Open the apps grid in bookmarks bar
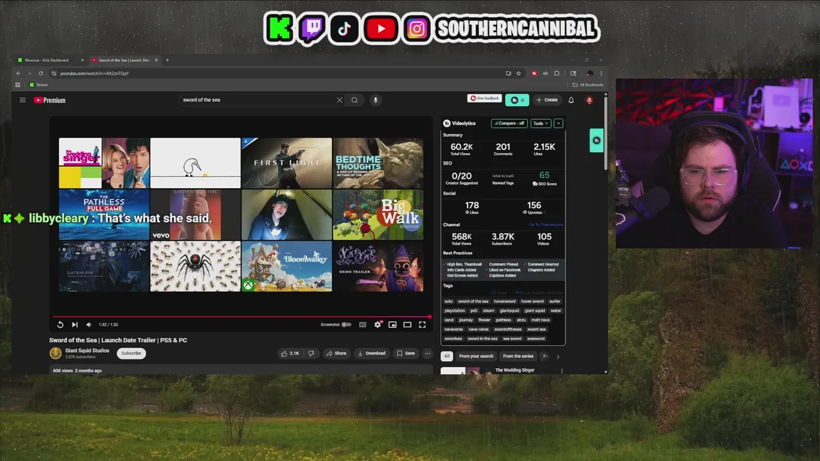Viewport: 820px width, 461px height. [17, 85]
